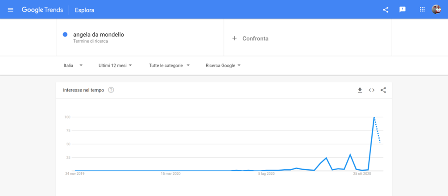This screenshot has height=196, width=448.
Task: Open the send feedback icon
Action: pos(402,10)
